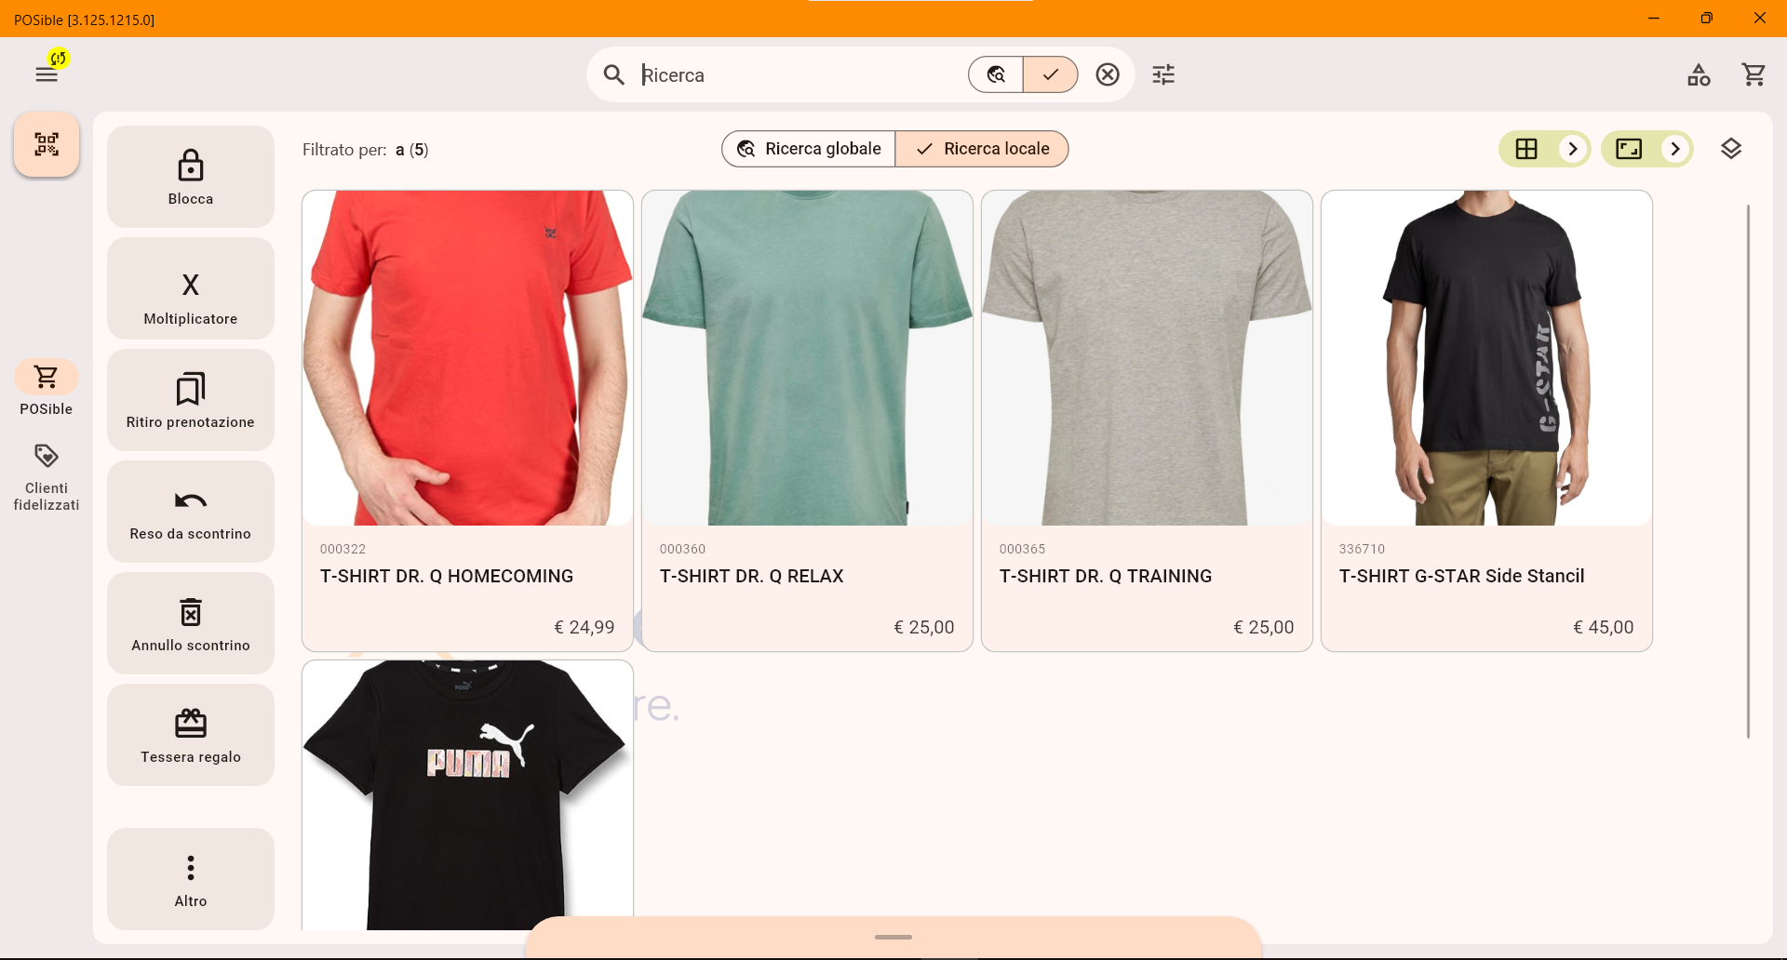
Task: Click the T-SHIRT G-STAR Side Stancil title
Action: (x=1462, y=576)
